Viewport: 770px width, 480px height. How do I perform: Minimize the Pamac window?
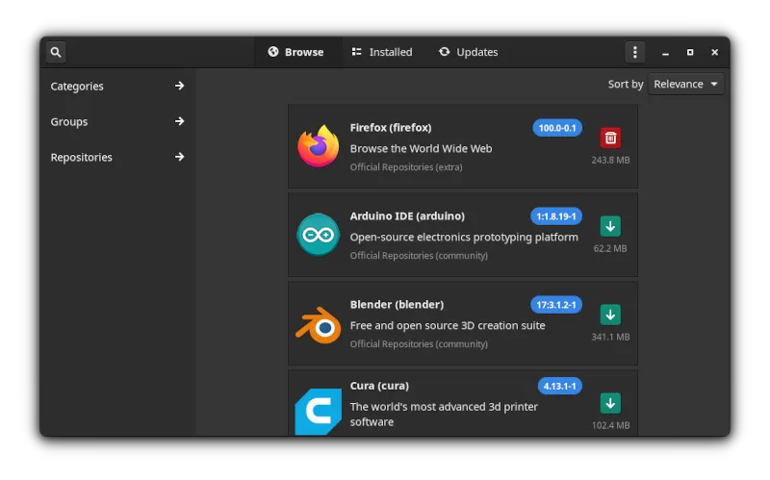pyautogui.click(x=665, y=53)
